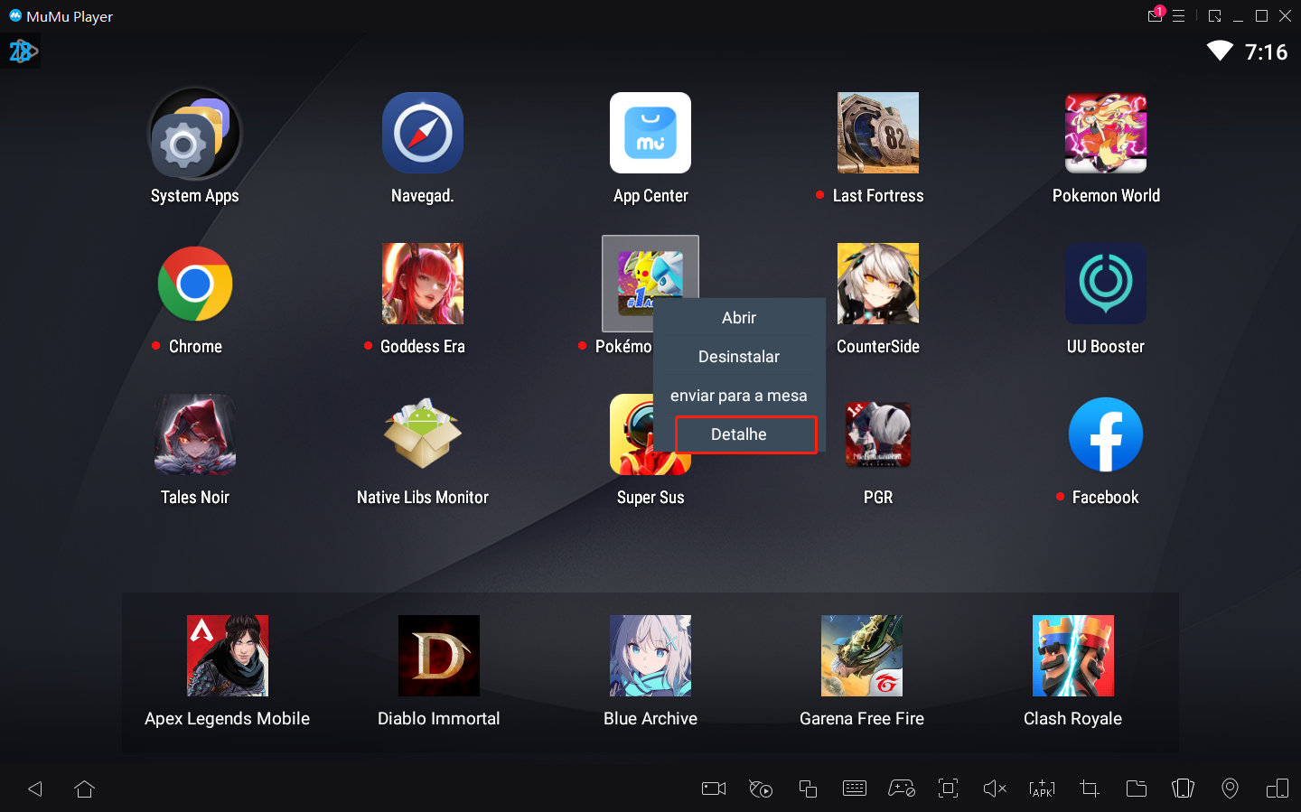The height and width of the screenshot is (812, 1301).
Task: Open Native Libs Monitor app
Action: tap(423, 434)
